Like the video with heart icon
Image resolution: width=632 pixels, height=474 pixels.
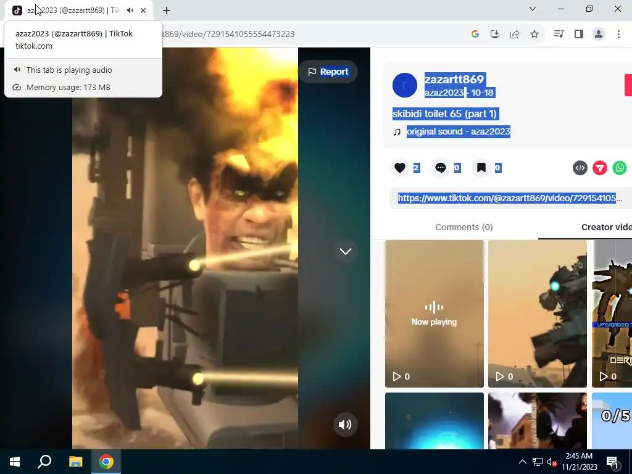(x=400, y=168)
